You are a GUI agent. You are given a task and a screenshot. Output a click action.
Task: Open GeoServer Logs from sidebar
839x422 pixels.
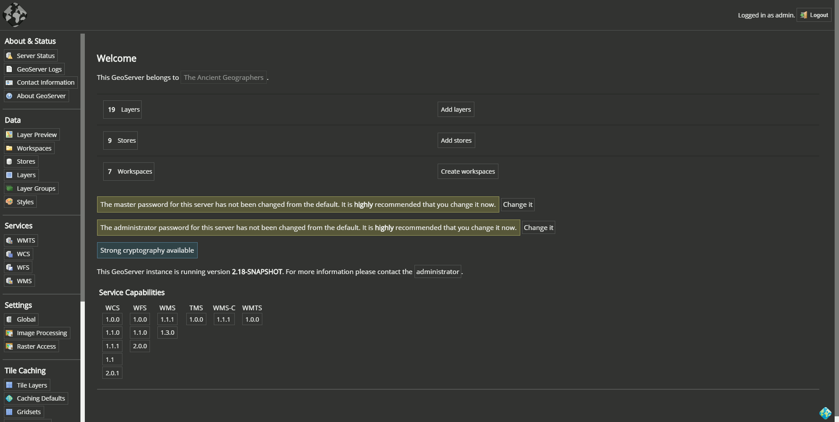click(x=34, y=69)
